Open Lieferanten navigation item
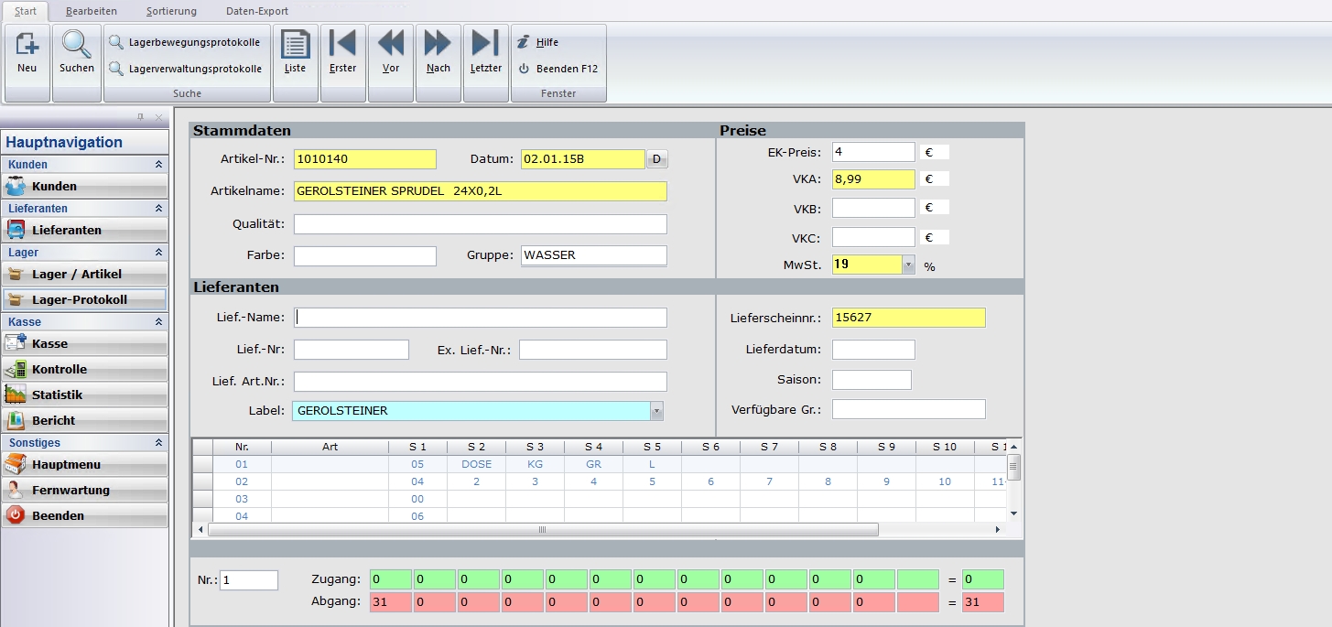Viewport: 1332px width, 627px height. [84, 230]
